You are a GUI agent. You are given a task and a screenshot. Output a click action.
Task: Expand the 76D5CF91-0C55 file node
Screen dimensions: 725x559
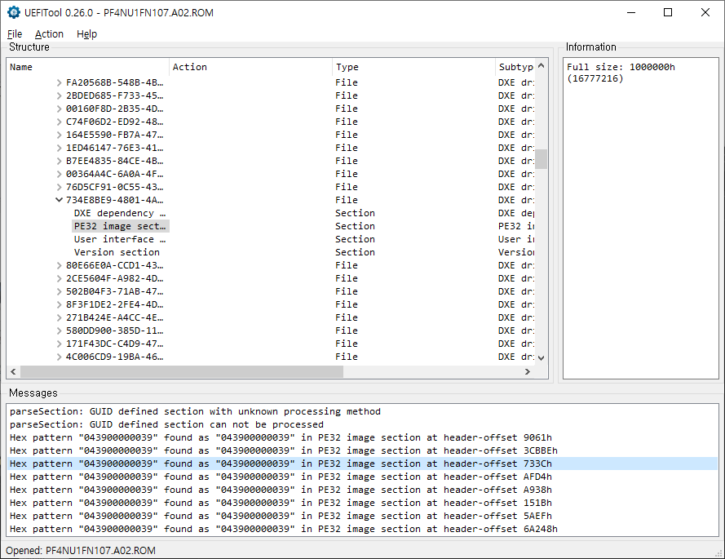coord(59,187)
